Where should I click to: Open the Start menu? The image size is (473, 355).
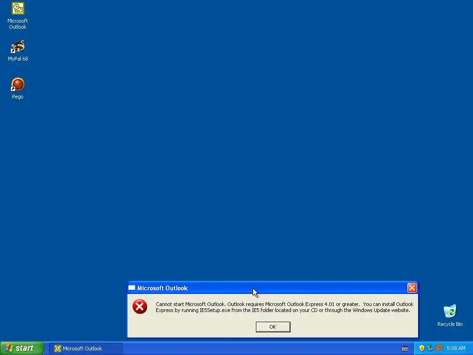pos(22,349)
